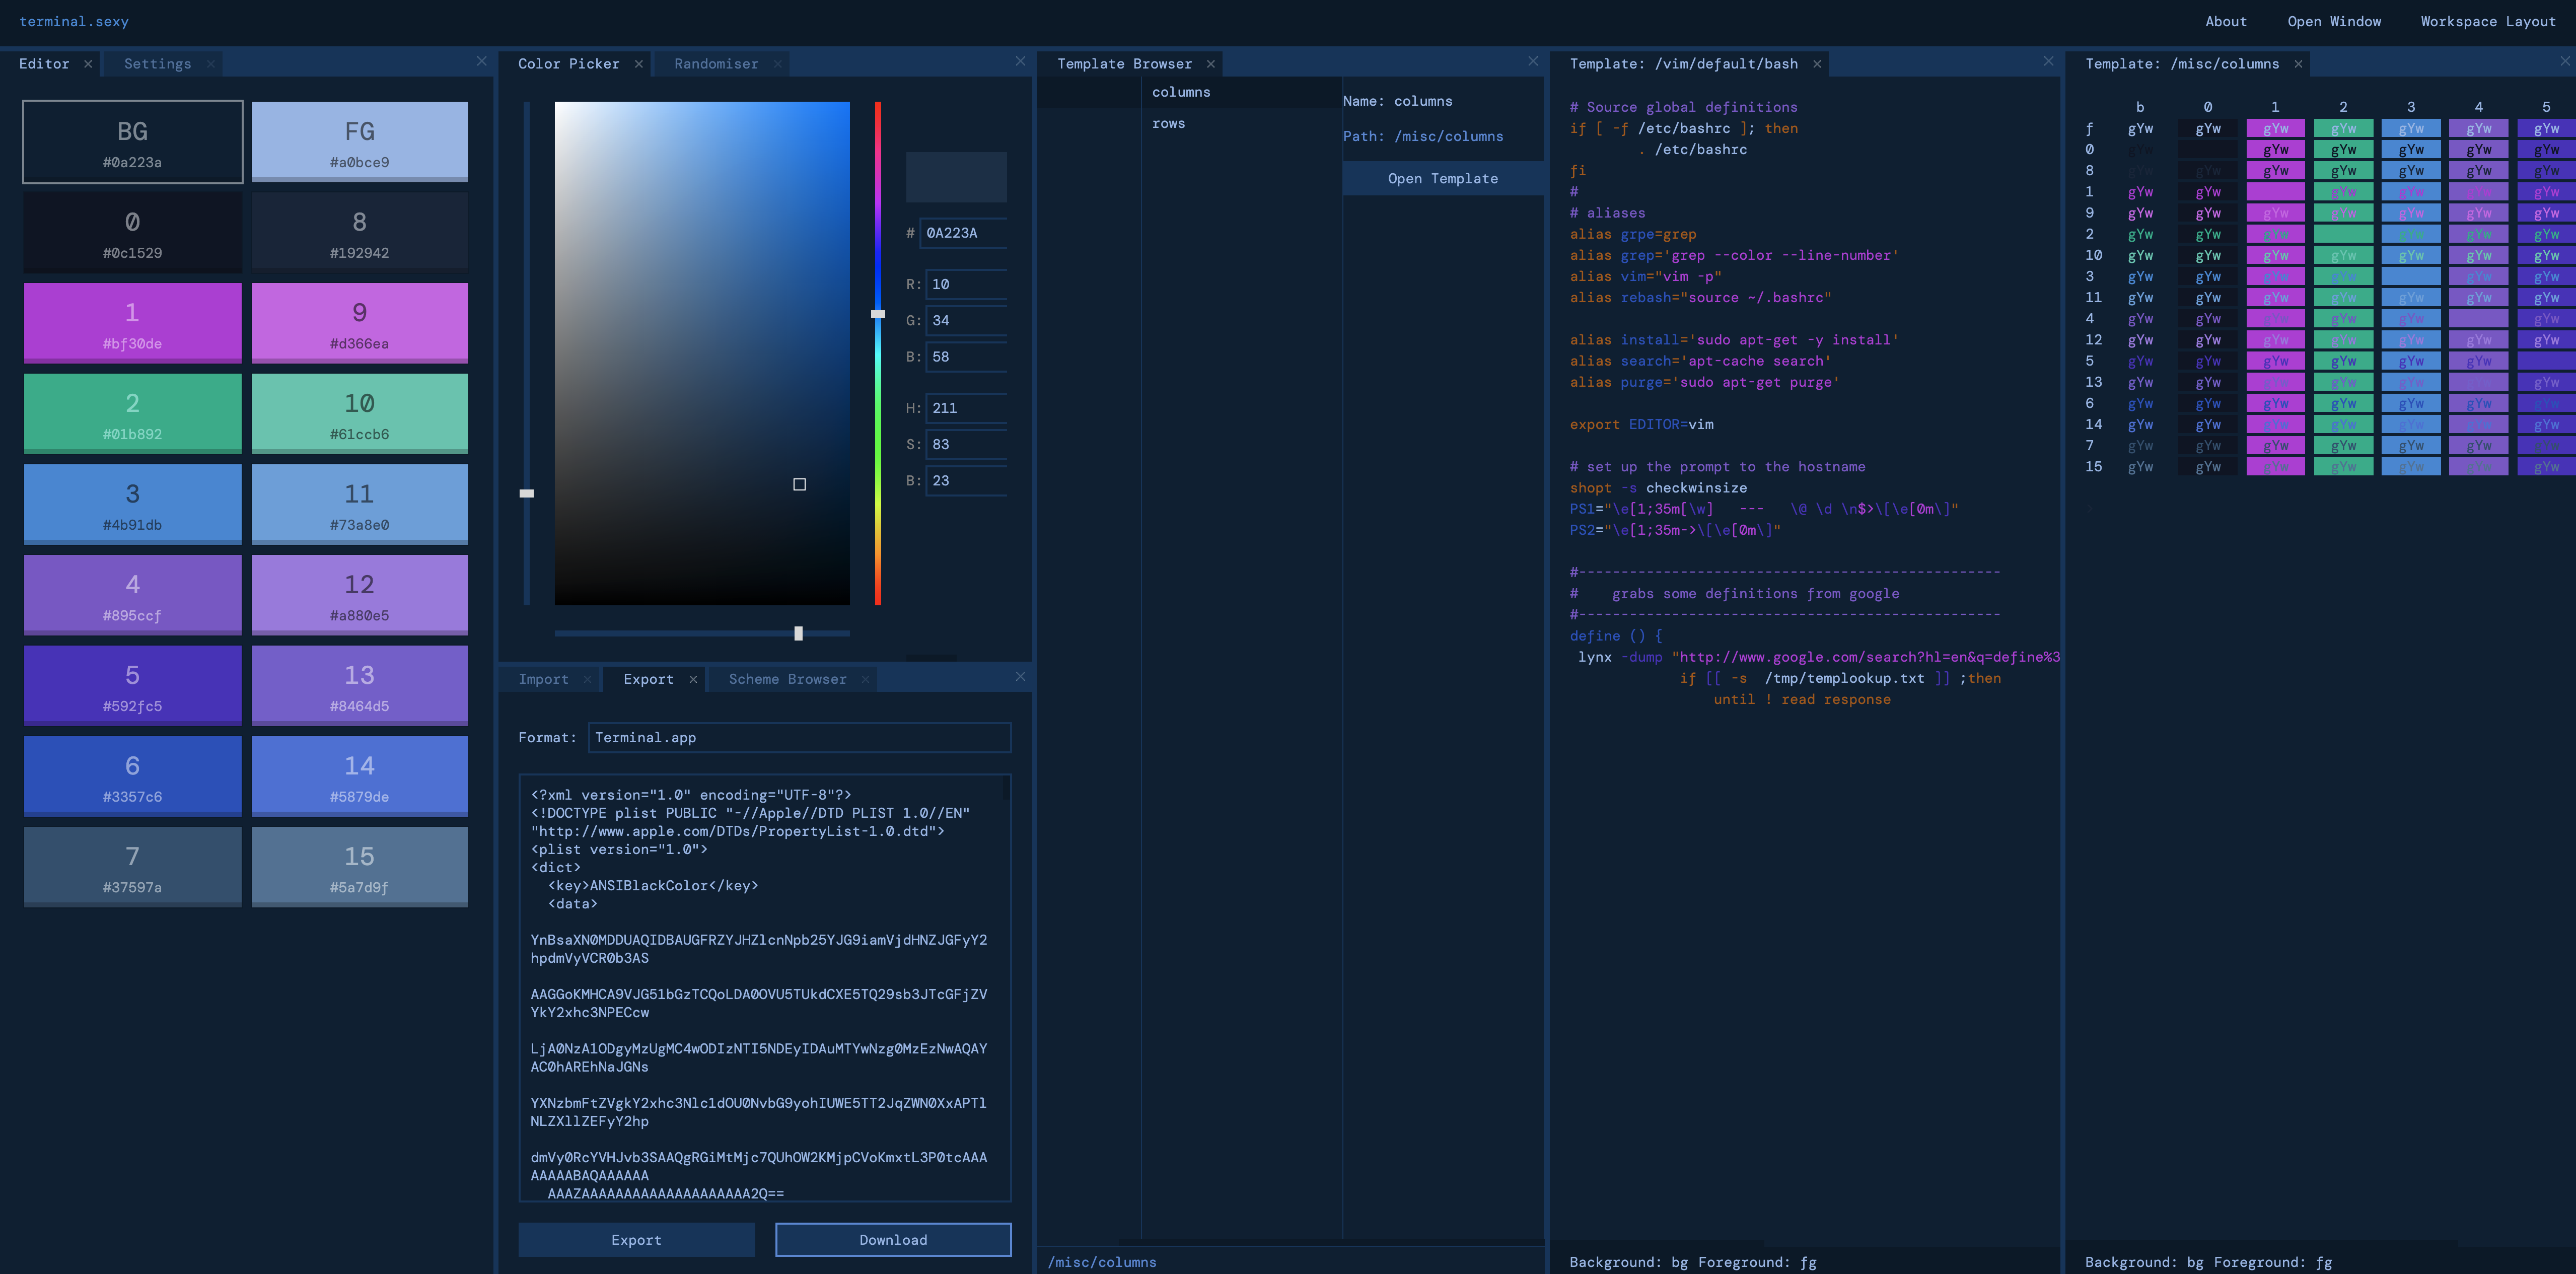Close the /misc/columns template tab x
The height and width of the screenshot is (1274, 2576).
tap(2298, 64)
